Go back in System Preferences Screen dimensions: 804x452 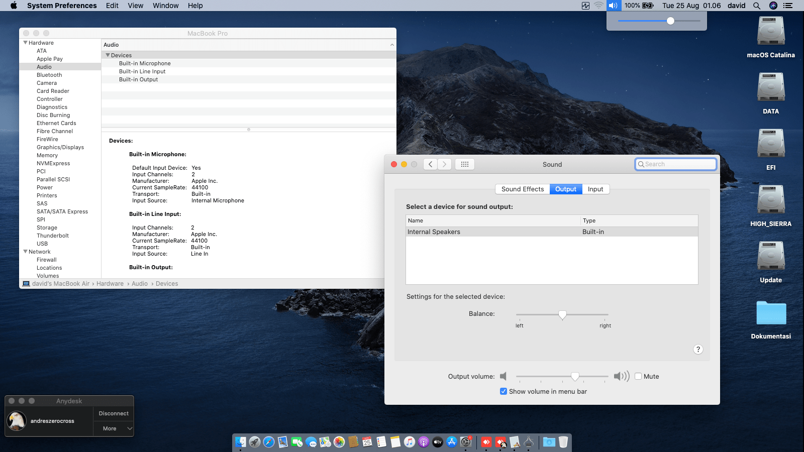pyautogui.click(x=430, y=164)
